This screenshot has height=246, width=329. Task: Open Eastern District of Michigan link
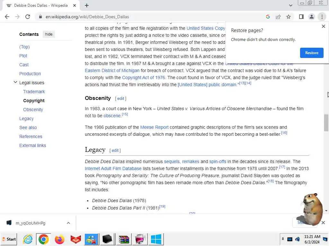112,71
